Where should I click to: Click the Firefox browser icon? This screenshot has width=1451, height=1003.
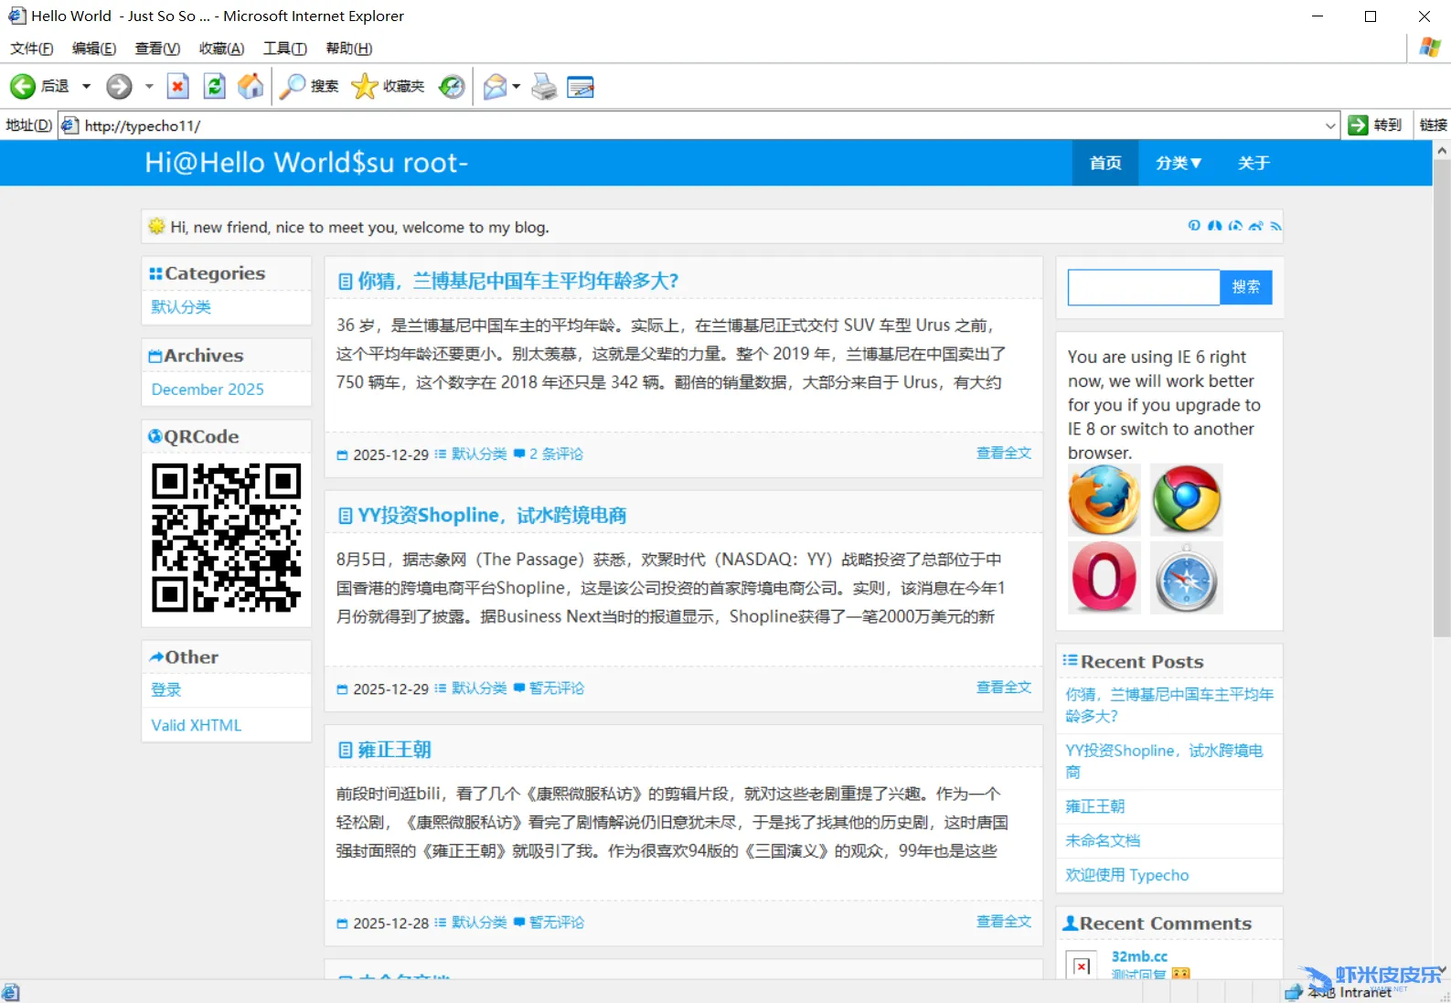click(1104, 499)
